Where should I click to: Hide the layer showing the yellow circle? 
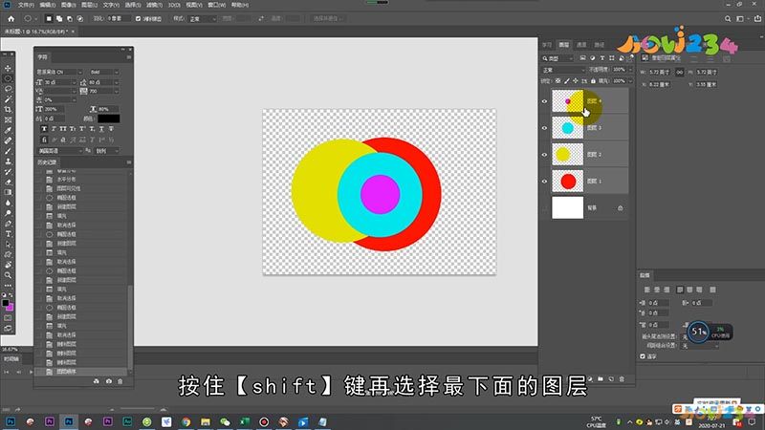pyautogui.click(x=544, y=155)
